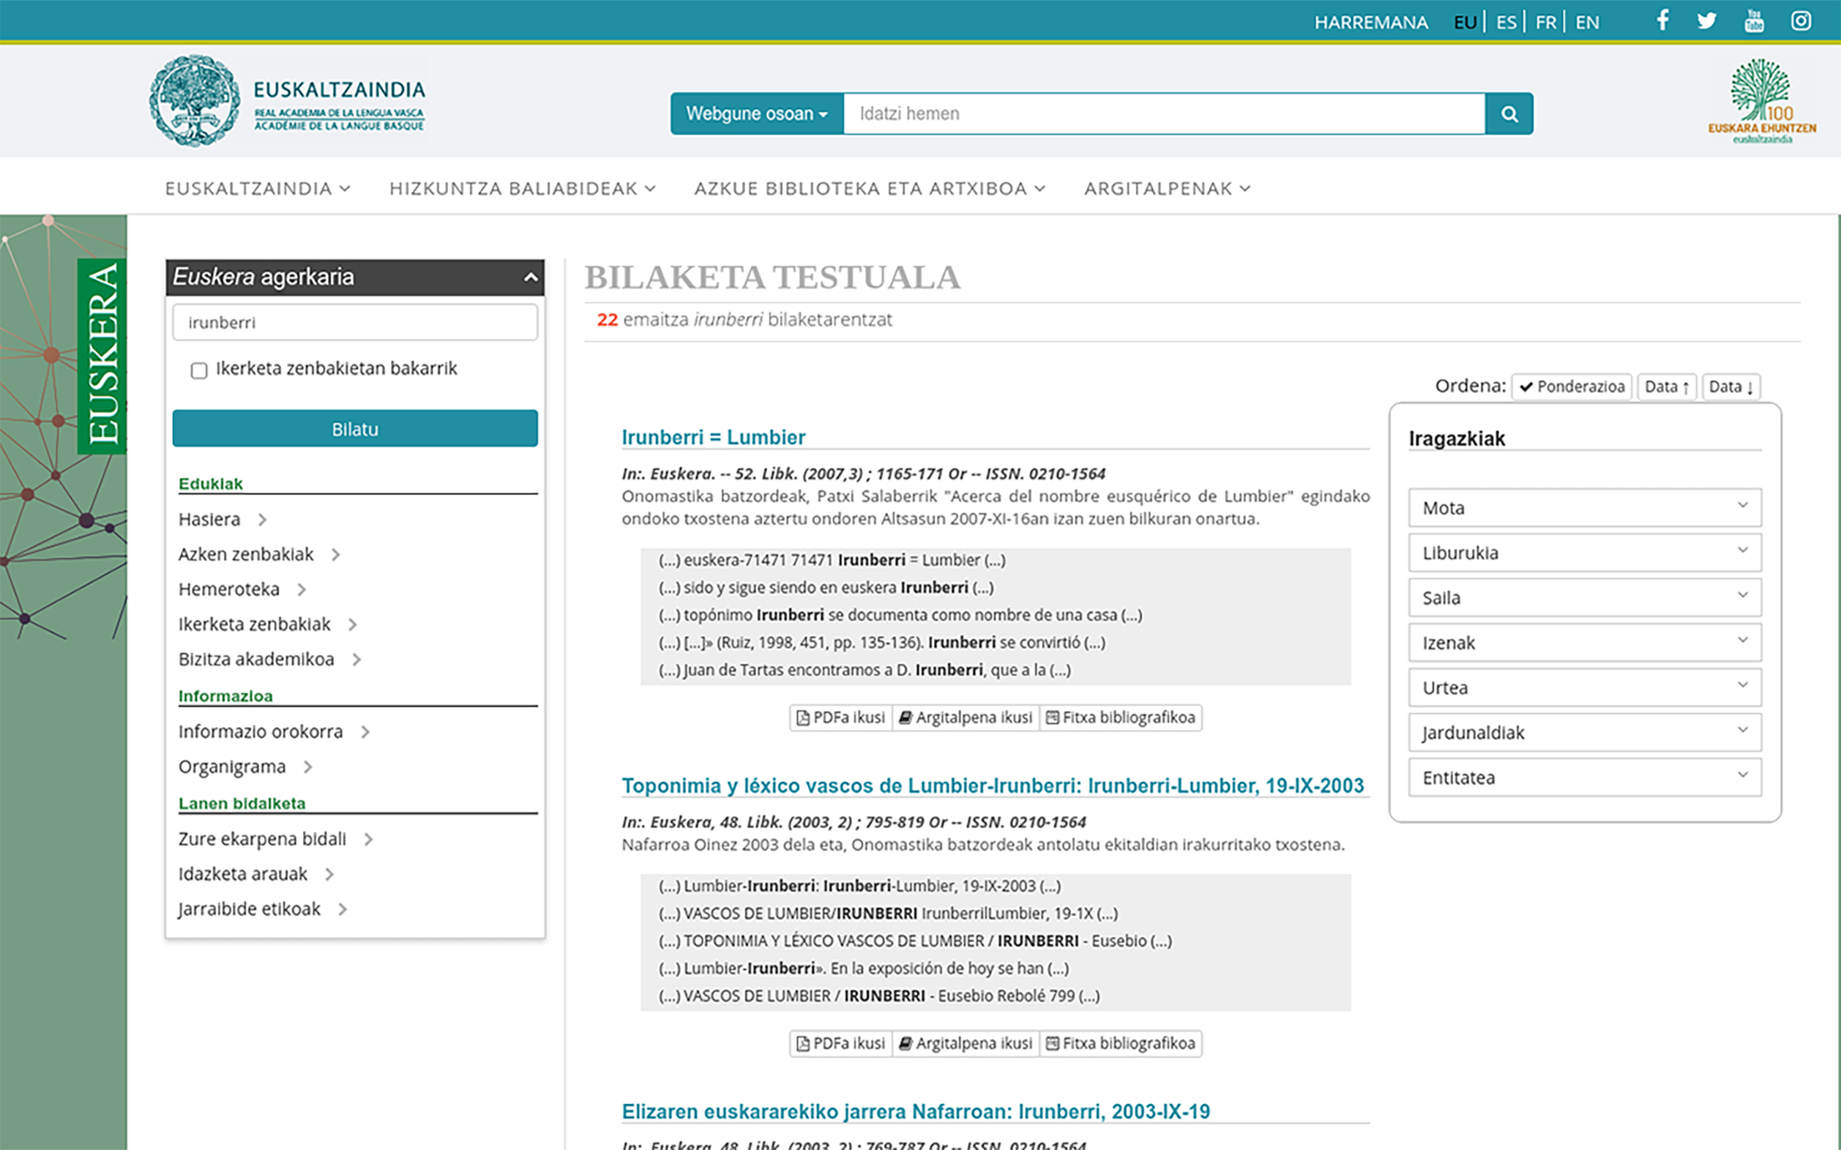Open the Instagram icon in top bar
Image resolution: width=1841 pixels, height=1150 pixels.
point(1801,20)
